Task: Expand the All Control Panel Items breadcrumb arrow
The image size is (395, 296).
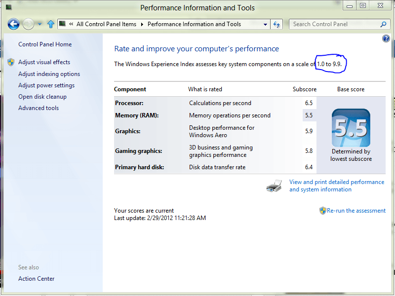Action: (x=142, y=24)
